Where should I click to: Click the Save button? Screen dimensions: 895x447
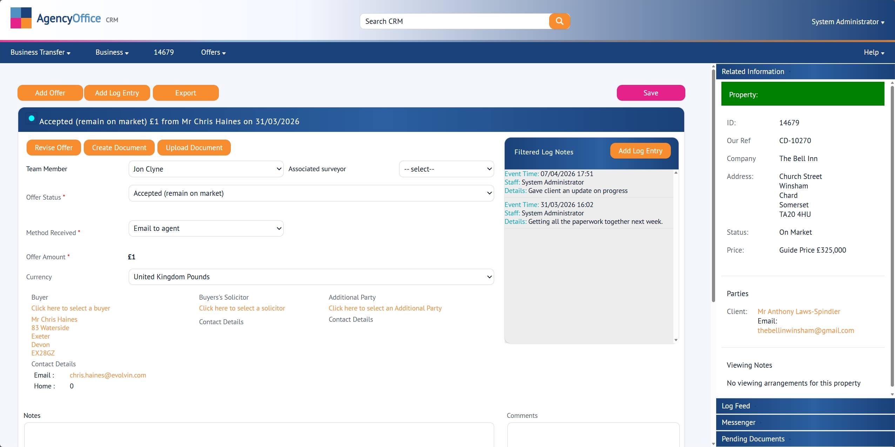coord(651,93)
